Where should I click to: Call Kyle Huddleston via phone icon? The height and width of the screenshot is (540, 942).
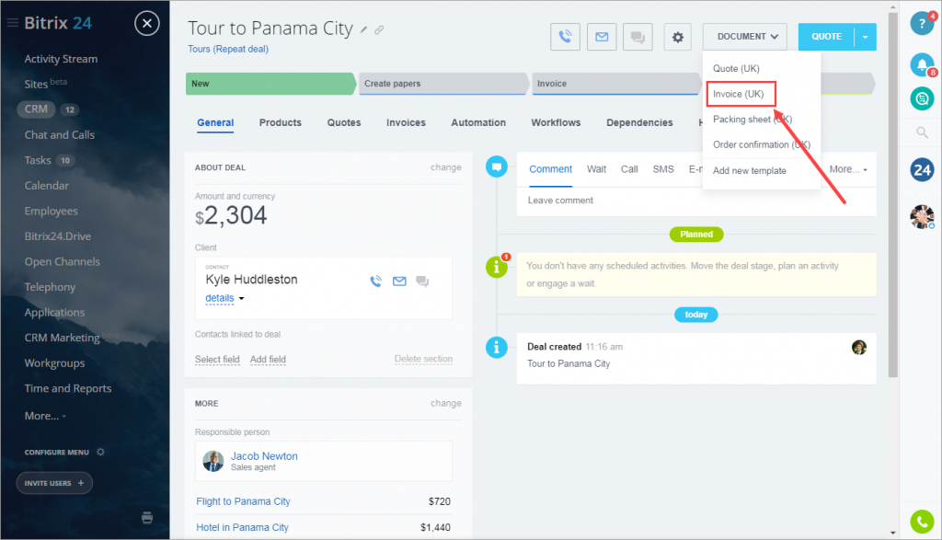click(376, 281)
